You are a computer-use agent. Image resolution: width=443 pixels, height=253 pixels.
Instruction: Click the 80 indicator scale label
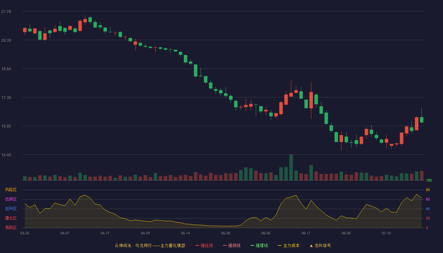click(x=428, y=190)
